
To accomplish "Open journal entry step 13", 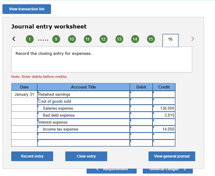I will tap(119, 39).
